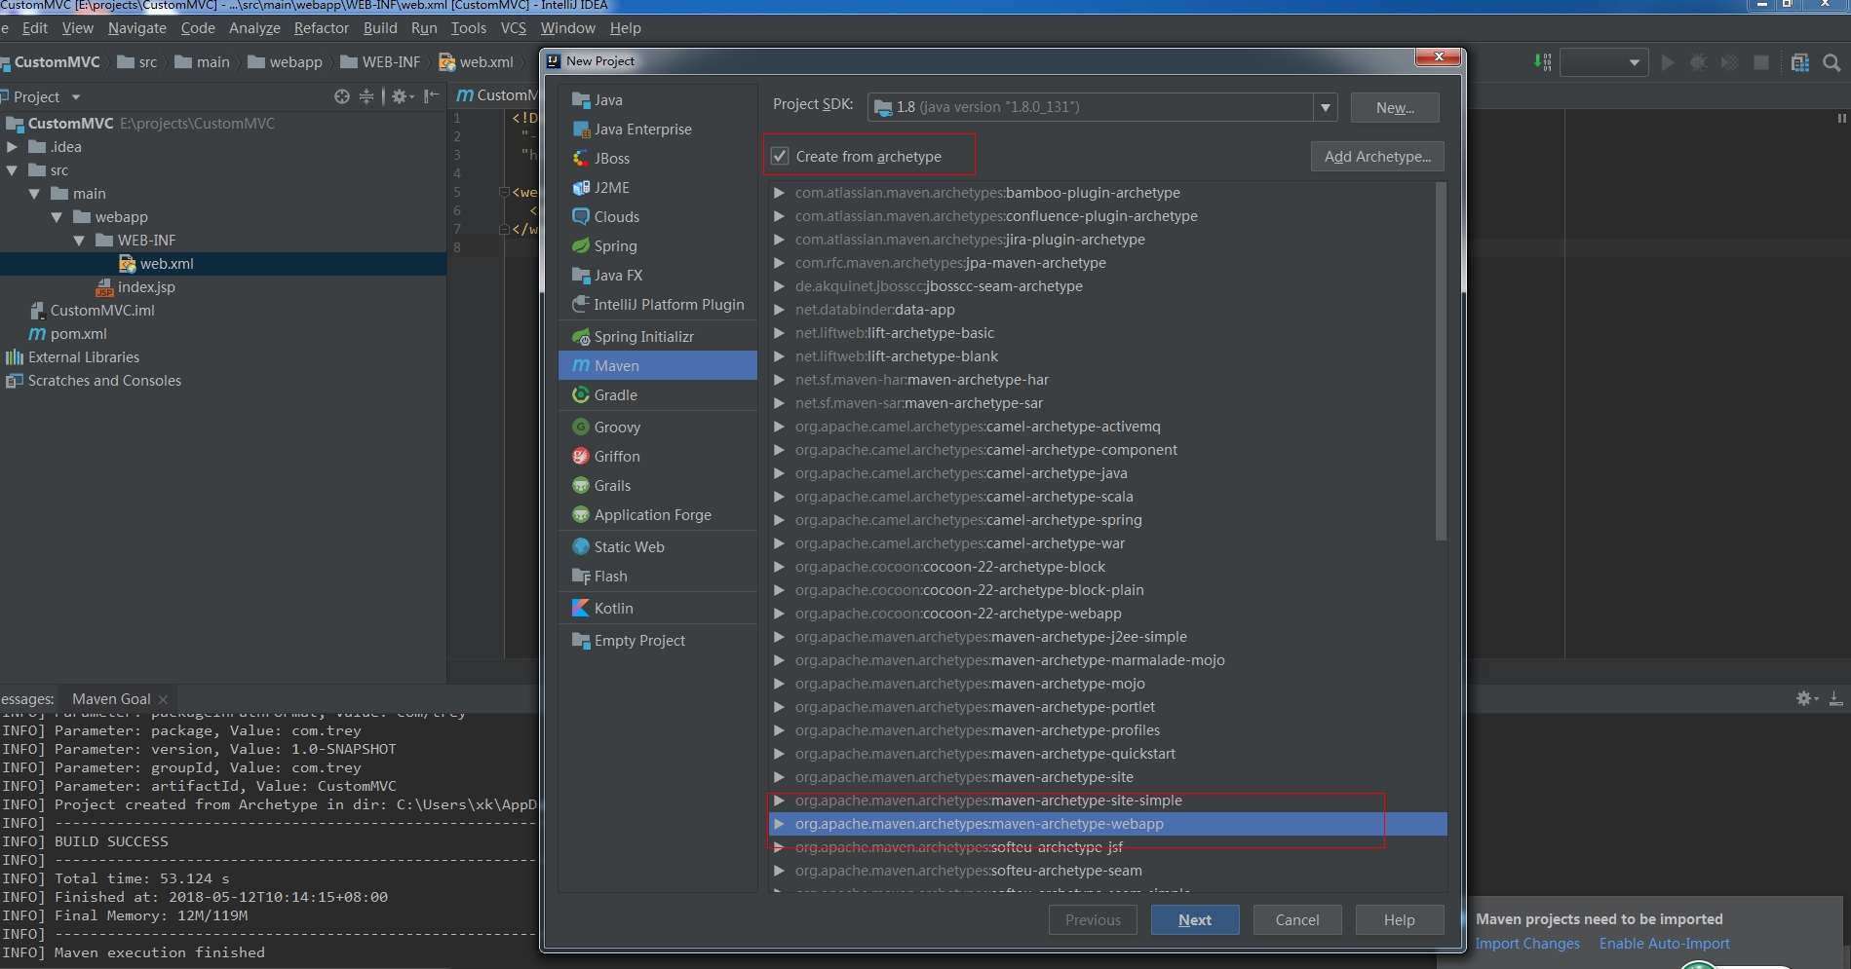Open the VCS menu

513,28
